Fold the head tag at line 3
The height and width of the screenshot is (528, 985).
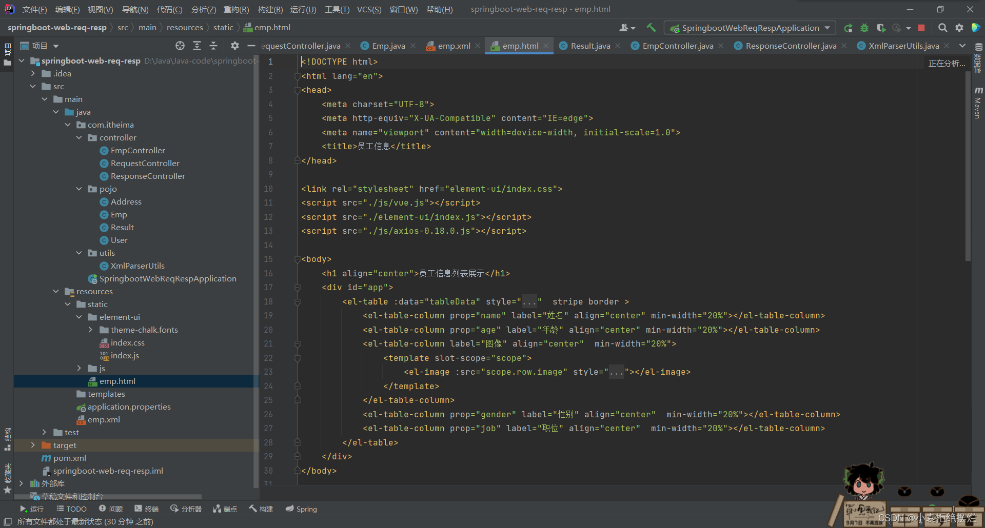(297, 90)
